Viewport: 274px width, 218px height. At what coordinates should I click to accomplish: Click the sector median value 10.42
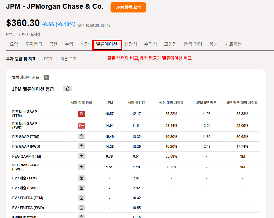(136, 198)
